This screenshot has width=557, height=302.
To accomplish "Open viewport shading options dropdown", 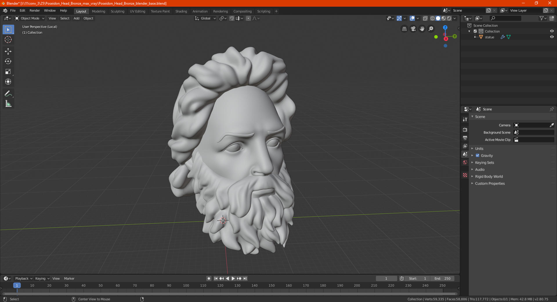I will pyautogui.click(x=455, y=18).
